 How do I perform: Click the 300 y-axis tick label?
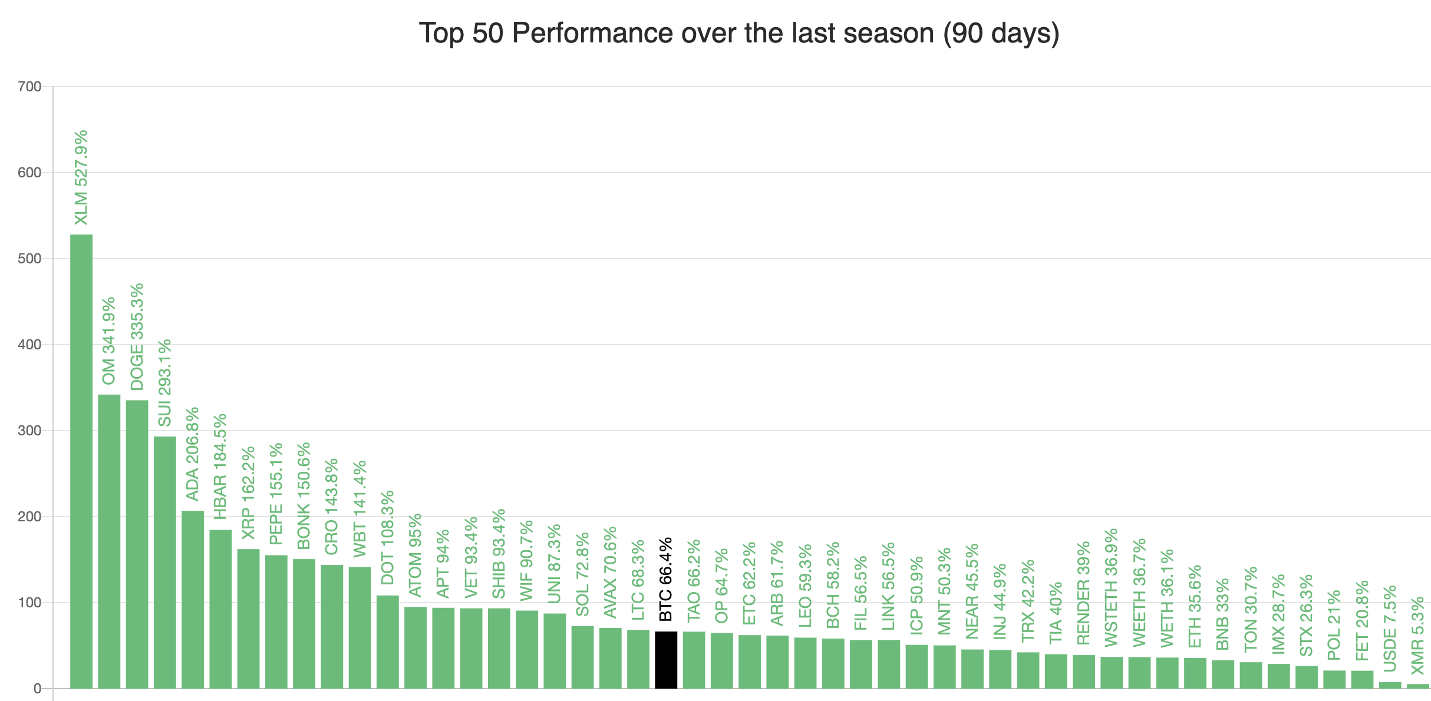[x=29, y=431]
